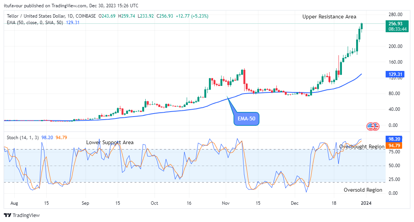Image resolution: width=414 pixels, height=222 pixels.
Task: Click the 80.00 price axis label
Action: [394, 94]
